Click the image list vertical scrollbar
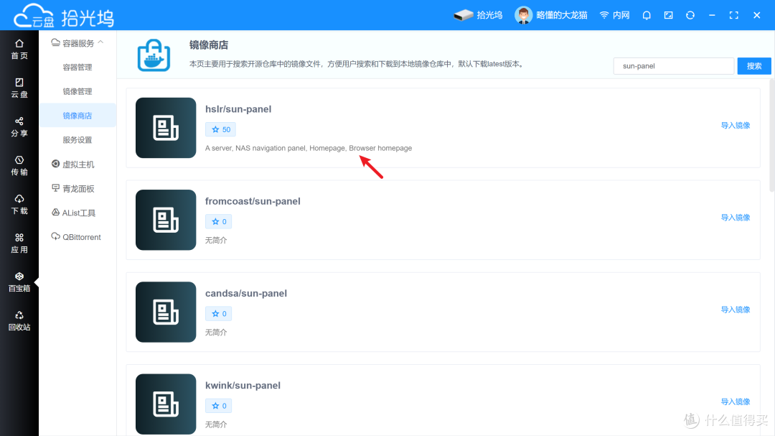 pos(772,135)
